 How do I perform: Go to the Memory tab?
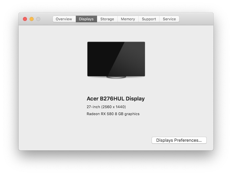[x=128, y=19]
